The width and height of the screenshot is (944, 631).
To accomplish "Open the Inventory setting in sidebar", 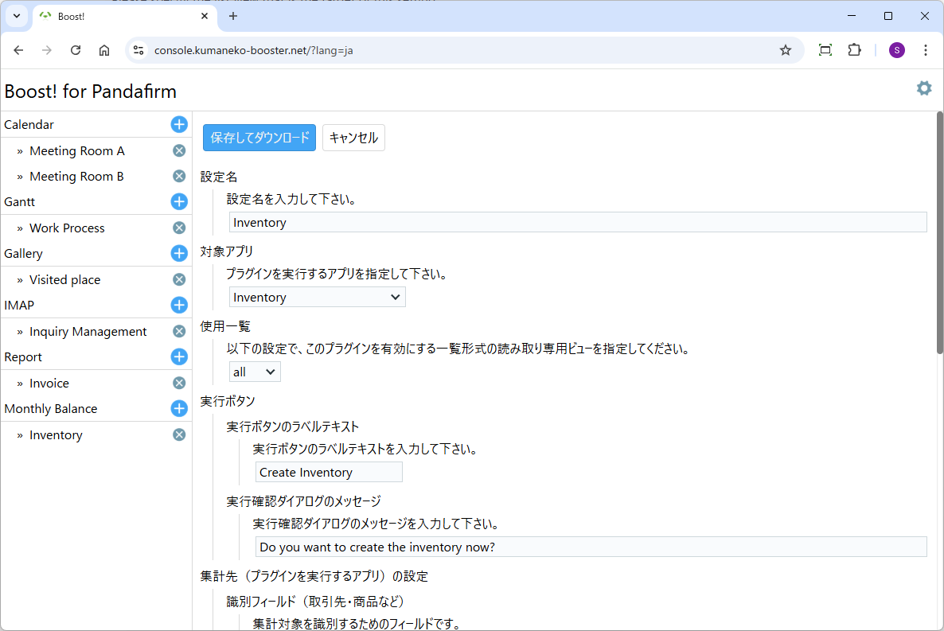I will (56, 435).
